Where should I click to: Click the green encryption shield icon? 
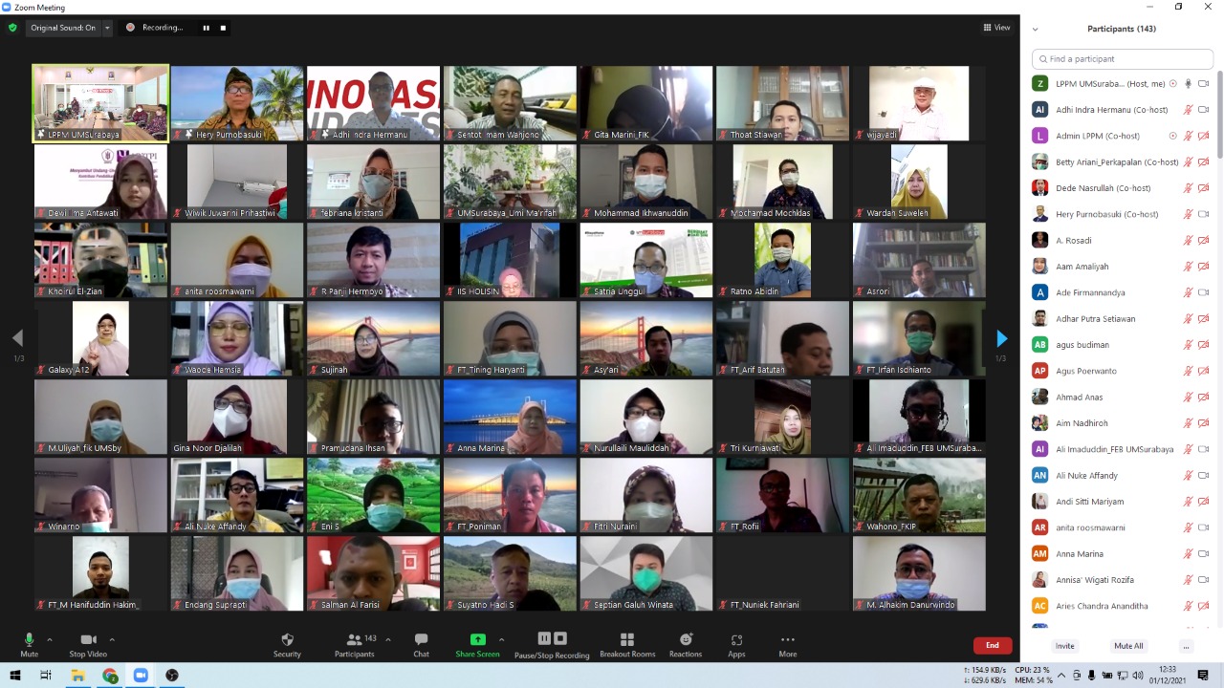12,28
